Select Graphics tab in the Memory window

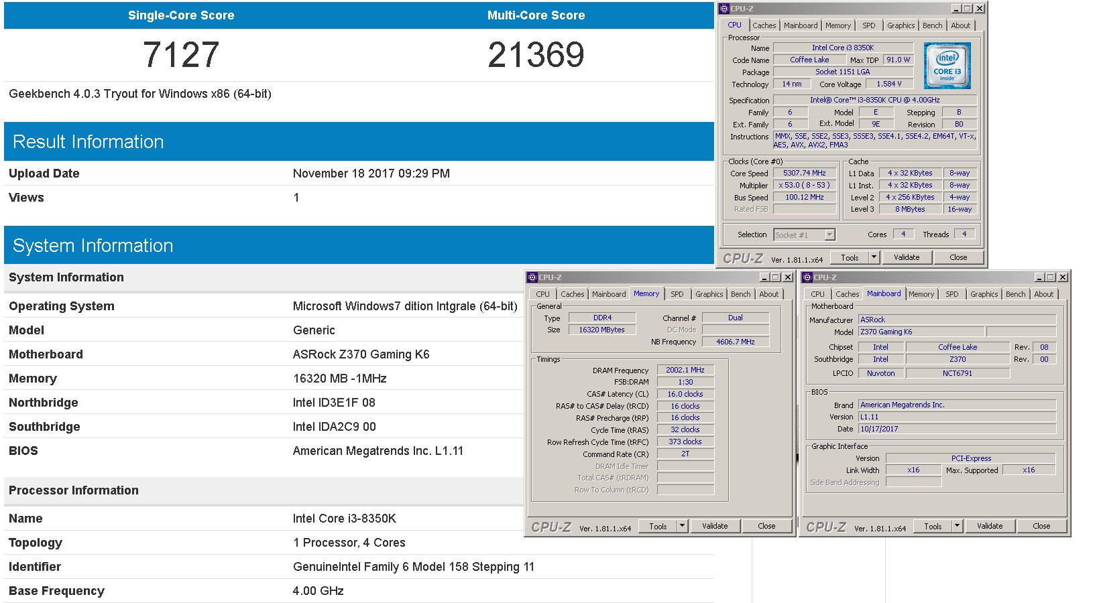point(709,294)
